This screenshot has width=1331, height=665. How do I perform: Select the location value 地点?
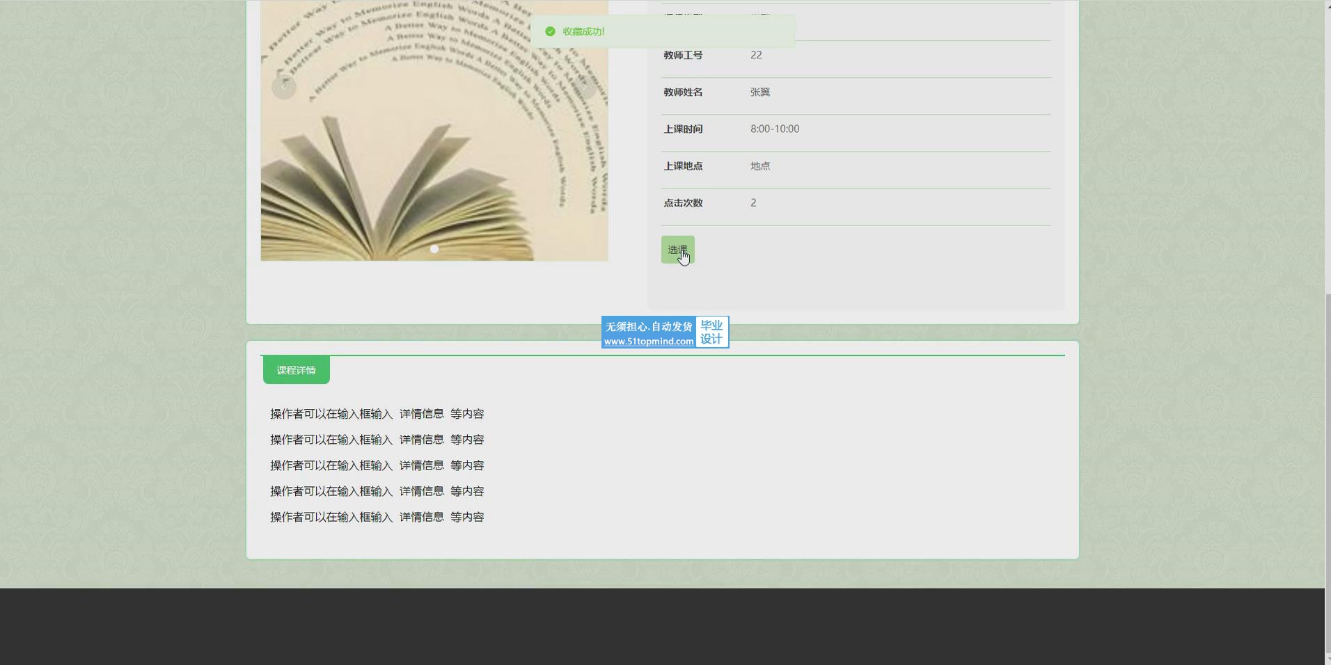[x=760, y=166]
